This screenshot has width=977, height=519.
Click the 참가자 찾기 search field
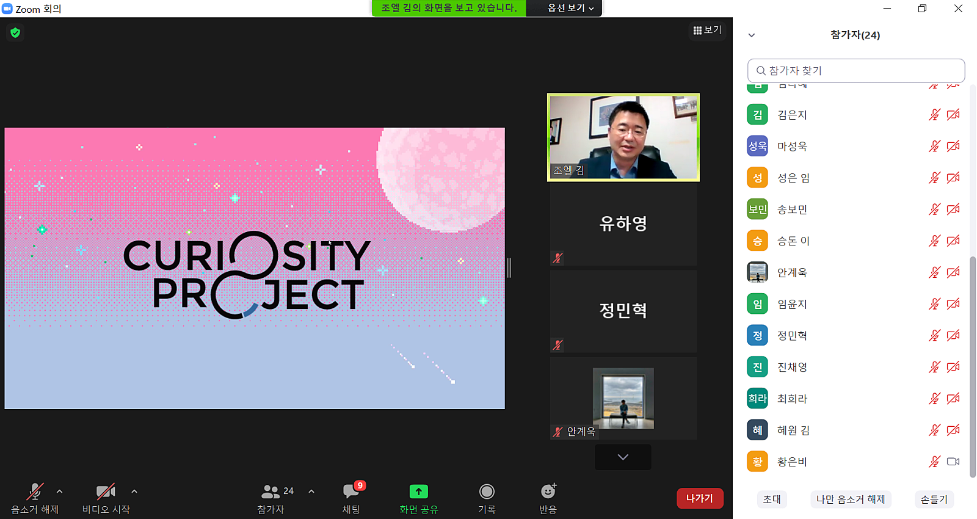pos(856,71)
